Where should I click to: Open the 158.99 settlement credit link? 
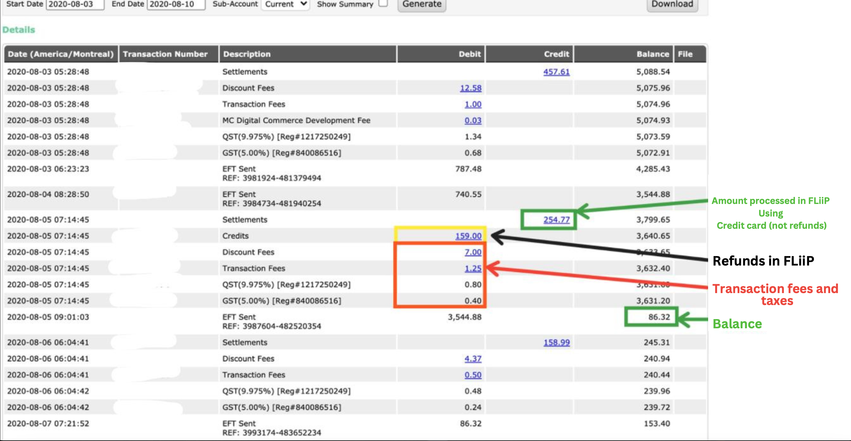point(556,342)
